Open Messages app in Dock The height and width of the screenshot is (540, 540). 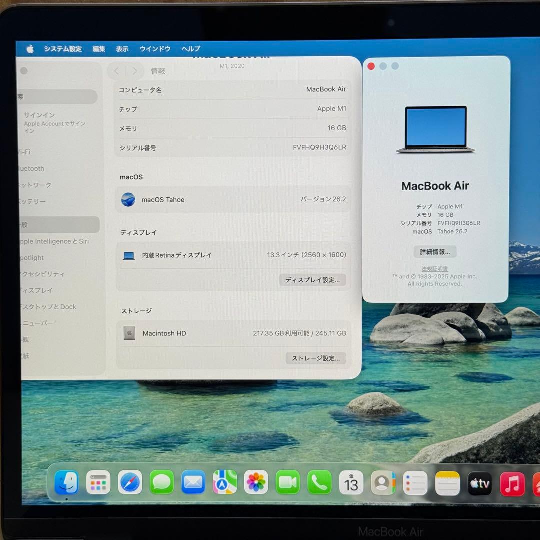(162, 482)
